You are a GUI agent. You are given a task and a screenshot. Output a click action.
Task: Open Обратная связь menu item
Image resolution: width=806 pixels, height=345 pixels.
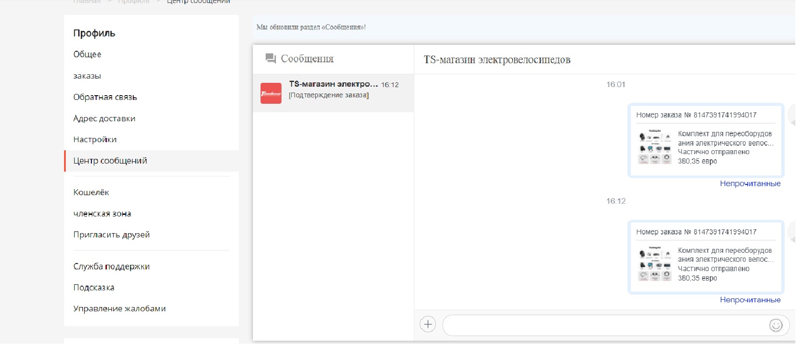coord(105,97)
